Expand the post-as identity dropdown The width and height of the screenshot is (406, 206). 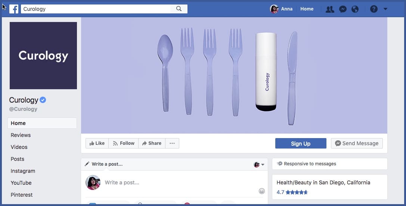tap(259, 165)
